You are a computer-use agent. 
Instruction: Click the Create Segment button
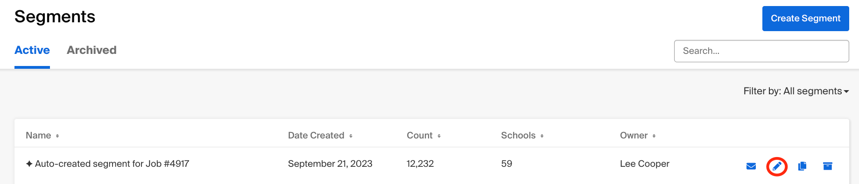pyautogui.click(x=806, y=19)
